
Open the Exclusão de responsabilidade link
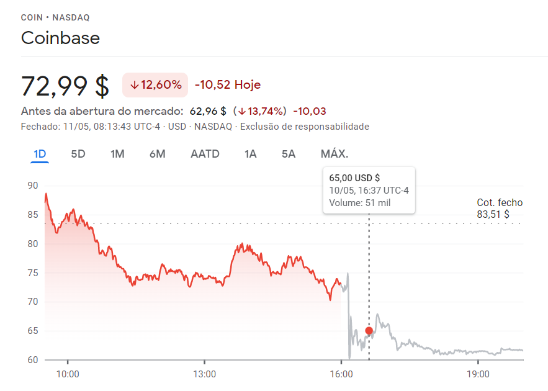[305, 127]
